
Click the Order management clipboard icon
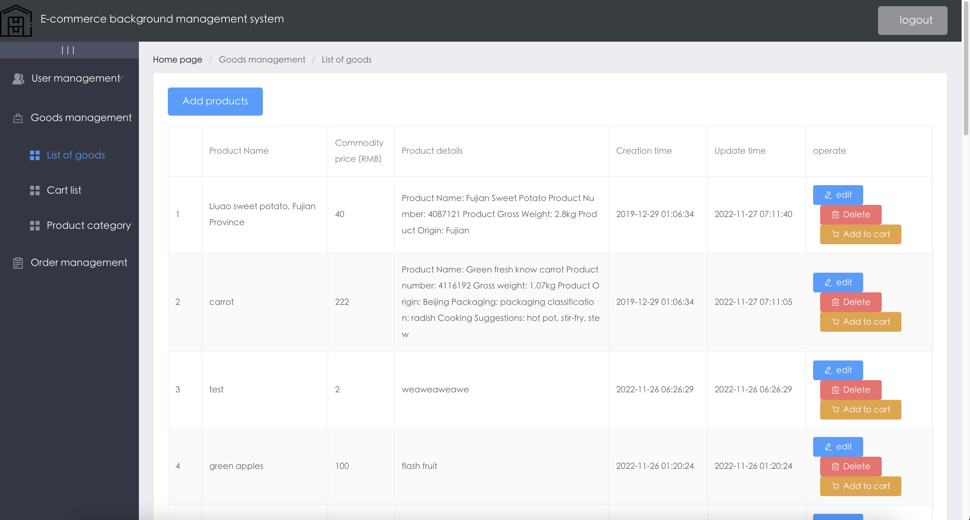(x=18, y=263)
